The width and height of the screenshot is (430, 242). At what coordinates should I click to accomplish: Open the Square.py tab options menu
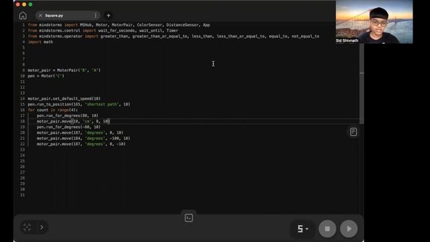[95, 15]
